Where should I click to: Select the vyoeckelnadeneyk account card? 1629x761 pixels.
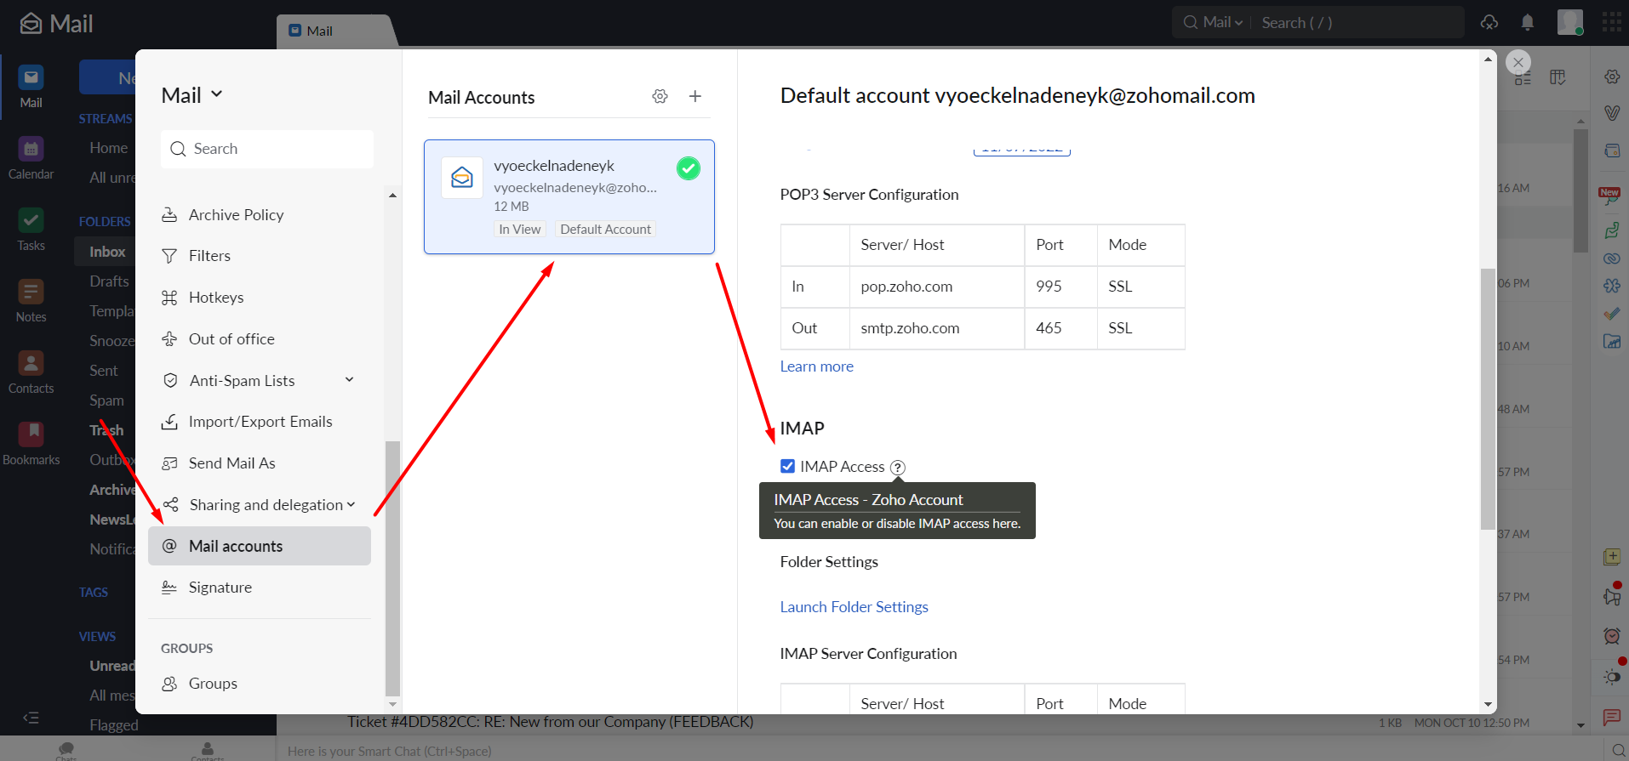point(569,196)
